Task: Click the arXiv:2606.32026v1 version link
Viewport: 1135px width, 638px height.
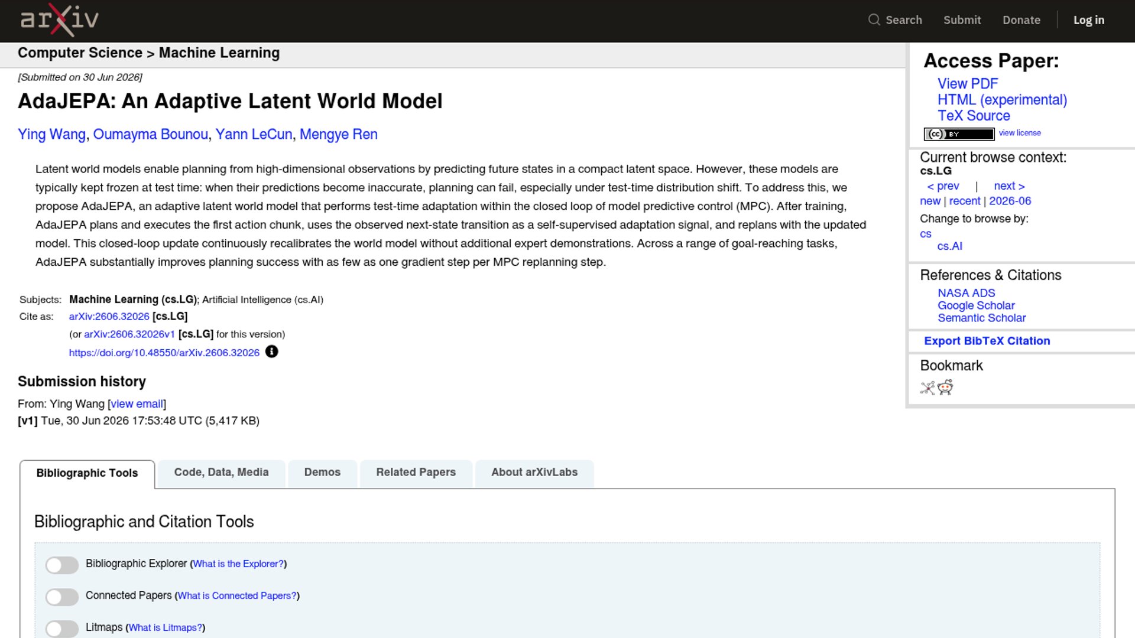Action: click(129, 334)
